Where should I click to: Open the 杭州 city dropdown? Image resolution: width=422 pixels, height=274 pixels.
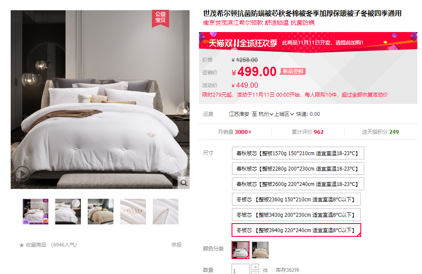point(266,114)
